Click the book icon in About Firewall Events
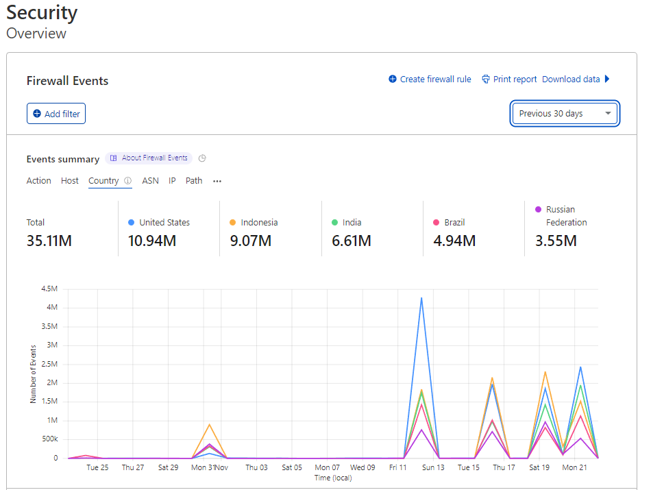The width and height of the screenshot is (651, 490). (114, 158)
